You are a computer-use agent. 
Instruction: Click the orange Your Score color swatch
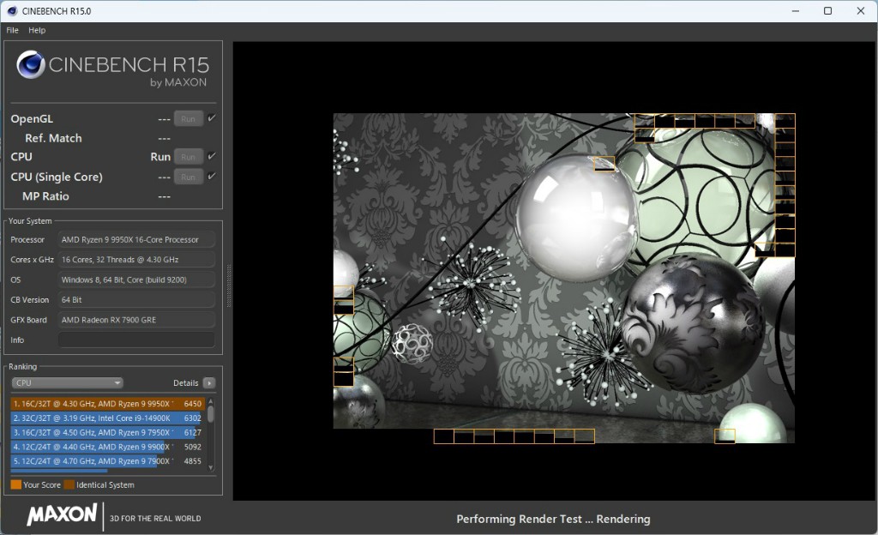tap(15, 485)
